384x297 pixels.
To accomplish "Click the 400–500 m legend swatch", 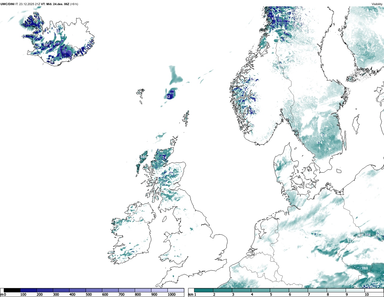I will 78,290.
